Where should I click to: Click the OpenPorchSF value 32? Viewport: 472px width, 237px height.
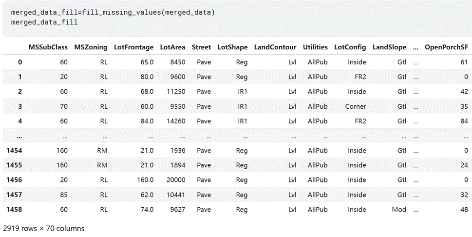464,195
